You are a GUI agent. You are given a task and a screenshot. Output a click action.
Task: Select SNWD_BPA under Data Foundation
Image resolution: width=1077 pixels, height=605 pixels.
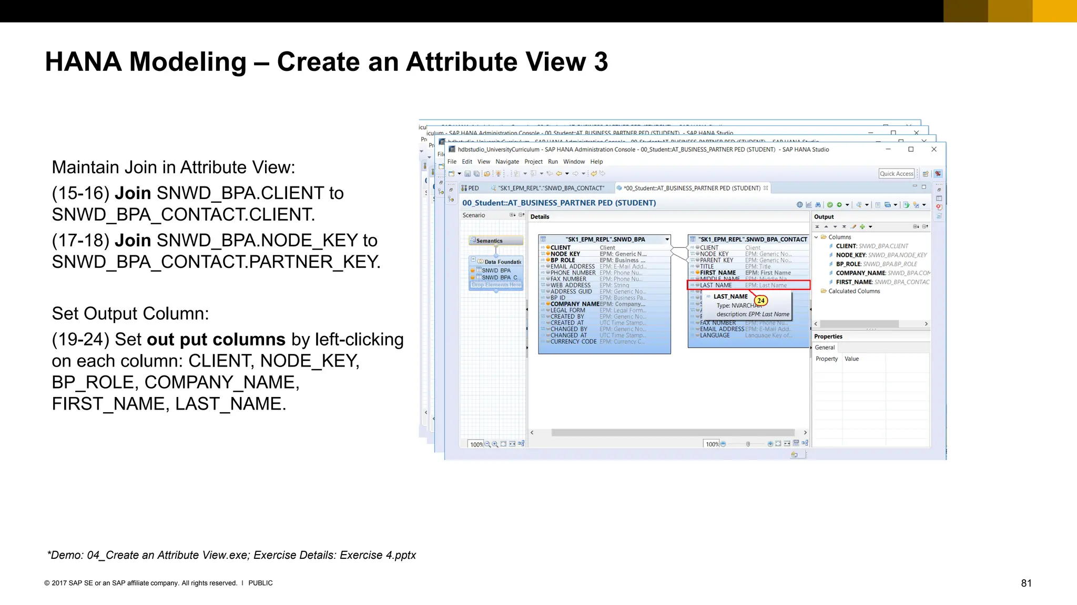496,270
